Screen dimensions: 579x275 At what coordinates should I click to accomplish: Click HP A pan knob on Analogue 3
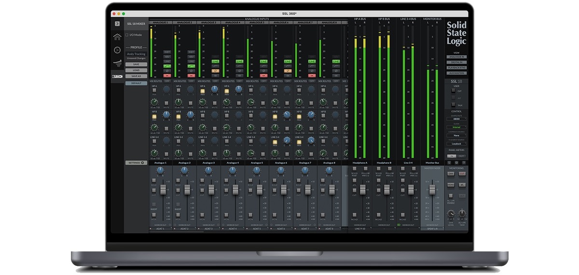point(215,89)
